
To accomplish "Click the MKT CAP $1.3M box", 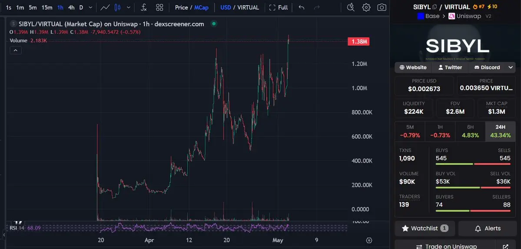I will pos(497,108).
